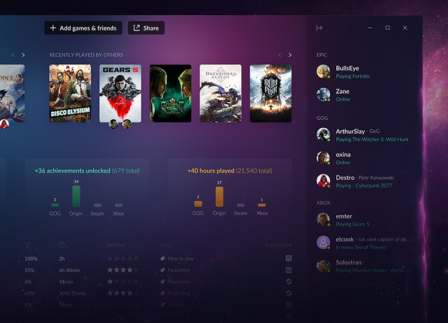Image resolution: width=448 pixels, height=323 pixels.
Task: Go to next Recently Played by Others page
Action: [290, 55]
